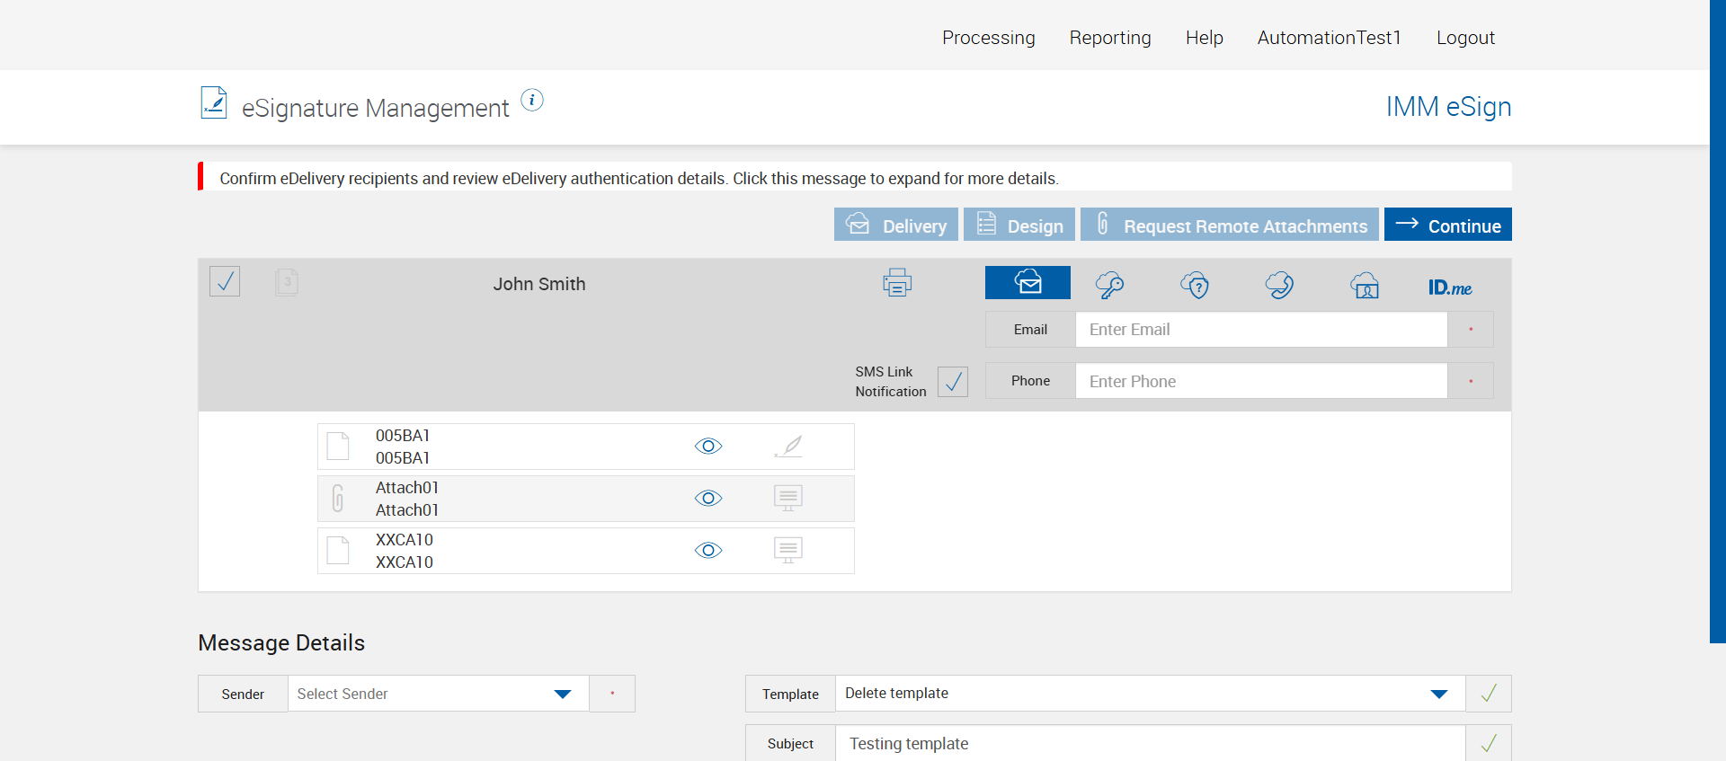Toggle the SMS Link Notification checkbox
This screenshot has height=761, width=1726.
pos(953,382)
